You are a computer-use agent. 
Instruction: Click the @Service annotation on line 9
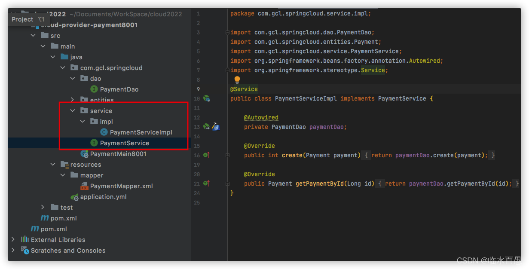[x=244, y=89]
